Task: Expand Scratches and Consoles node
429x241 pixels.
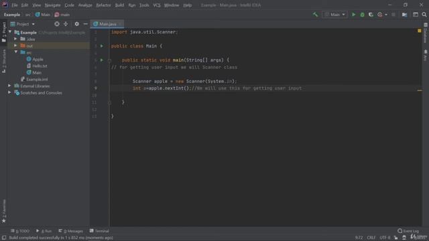Action: point(9,92)
